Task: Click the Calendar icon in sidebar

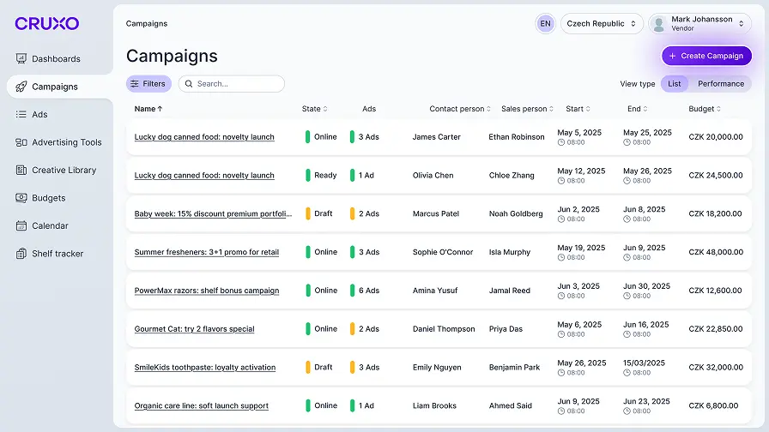Action: (x=21, y=226)
